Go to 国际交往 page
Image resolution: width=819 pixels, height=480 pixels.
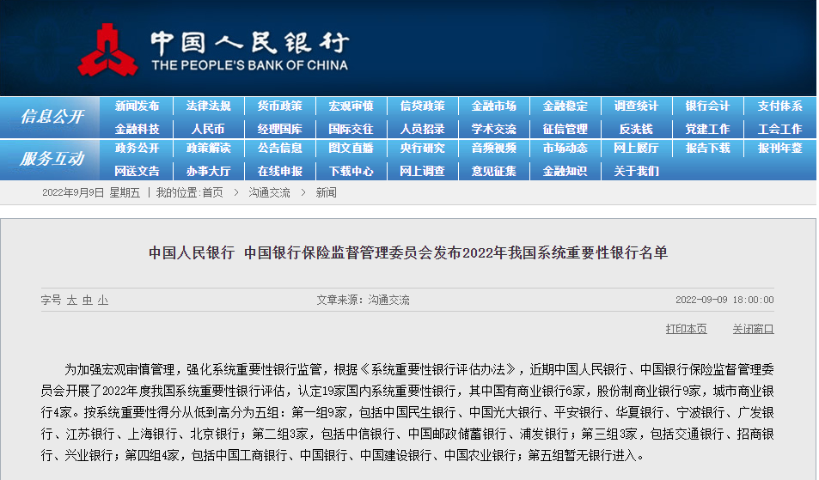[351, 129]
